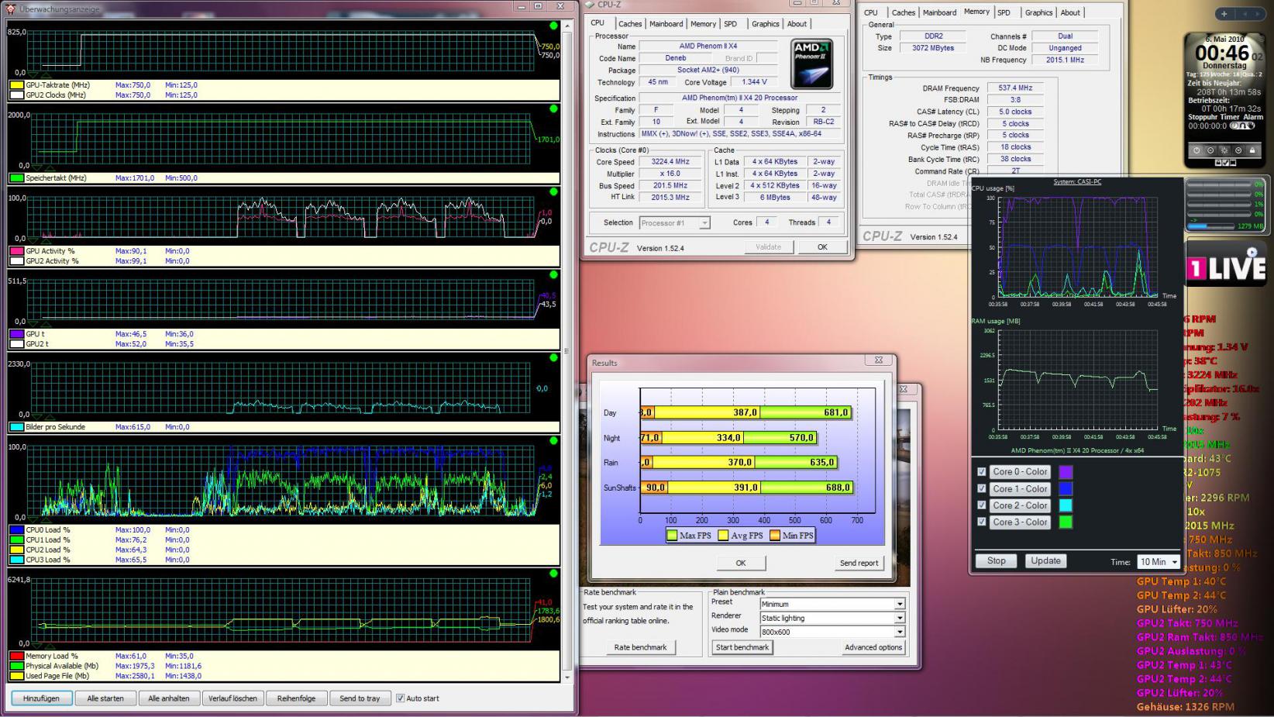Image resolution: width=1274 pixels, height=717 pixels.
Task: Click the Core Speed value 3224.4 MHz
Action: (x=670, y=162)
